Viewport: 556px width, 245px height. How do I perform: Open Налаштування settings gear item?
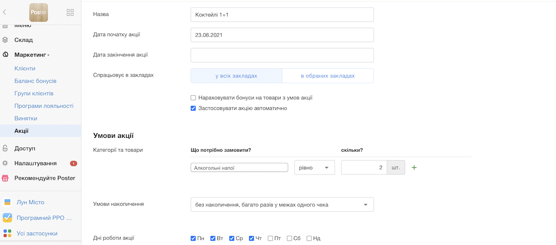(x=35, y=163)
